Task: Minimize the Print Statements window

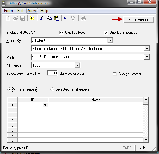Action: (131, 2)
